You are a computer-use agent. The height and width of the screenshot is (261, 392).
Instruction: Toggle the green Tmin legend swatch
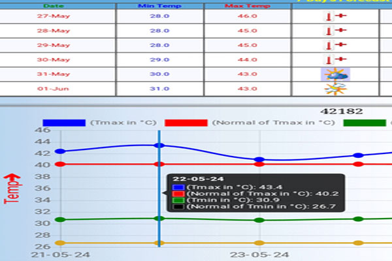[365, 123]
